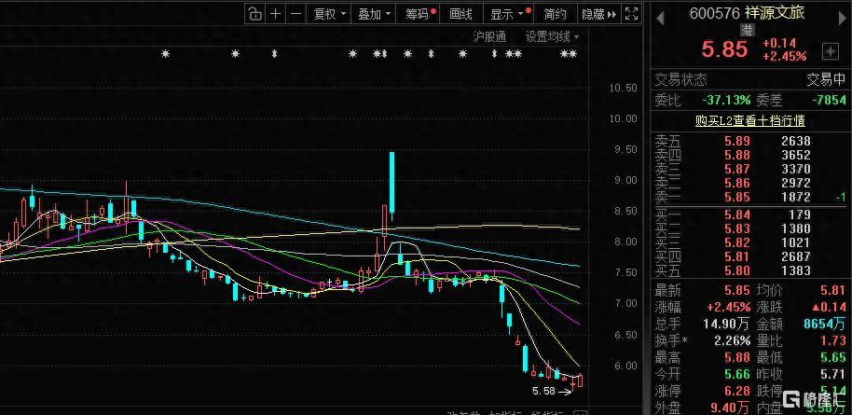Click the 外盘 value 9.40万
This screenshot has width=852, height=415.
coord(732,408)
